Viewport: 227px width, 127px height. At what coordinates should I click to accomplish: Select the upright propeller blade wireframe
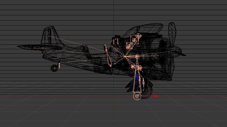click(x=172, y=34)
